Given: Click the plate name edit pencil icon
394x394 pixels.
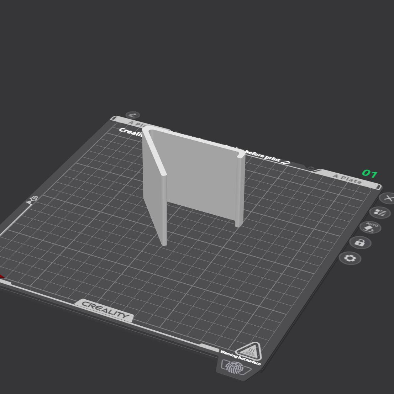Looking at the screenshot, I should (132, 115).
